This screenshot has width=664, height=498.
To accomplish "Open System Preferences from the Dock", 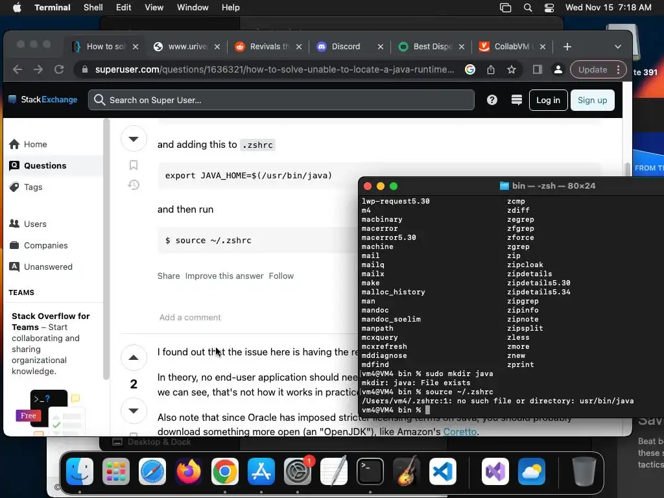I will 297,471.
